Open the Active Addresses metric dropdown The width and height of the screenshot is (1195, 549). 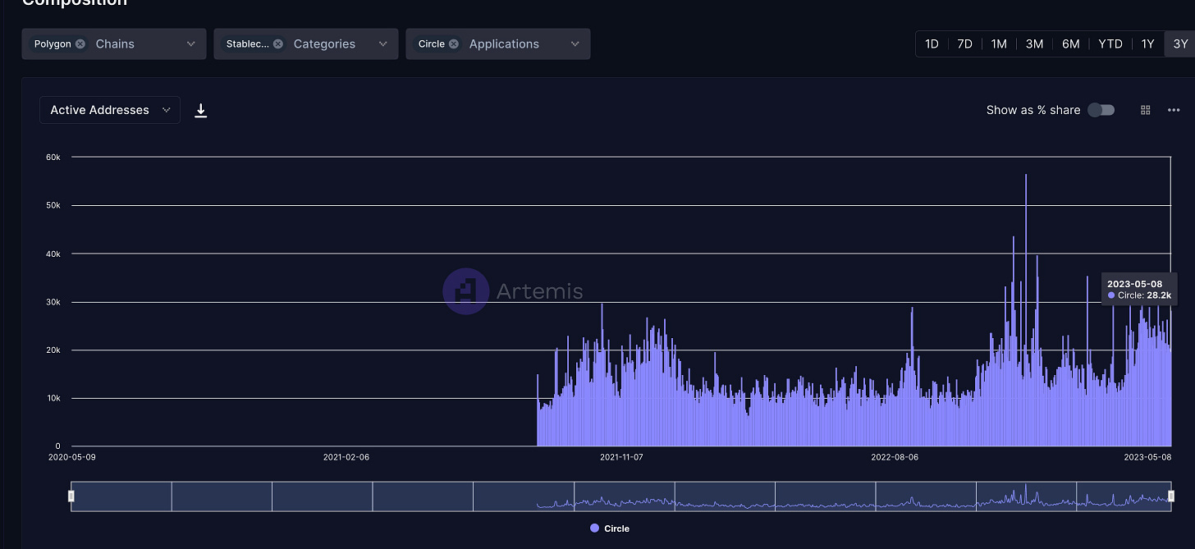coord(110,110)
